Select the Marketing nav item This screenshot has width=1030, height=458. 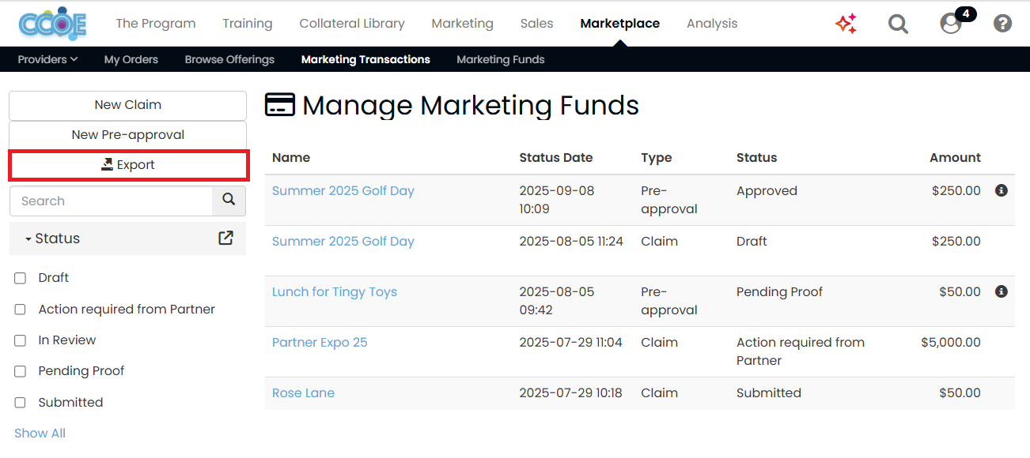463,24
